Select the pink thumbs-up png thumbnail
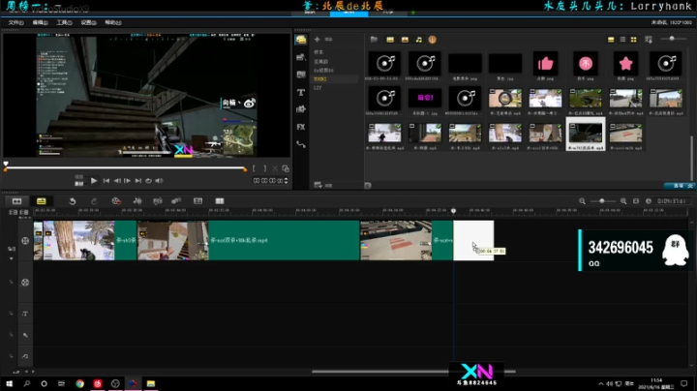 click(545, 65)
